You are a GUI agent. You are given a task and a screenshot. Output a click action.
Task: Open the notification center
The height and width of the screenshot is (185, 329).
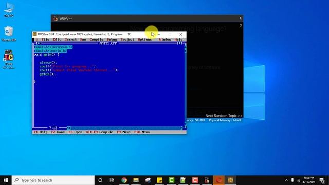(322, 180)
